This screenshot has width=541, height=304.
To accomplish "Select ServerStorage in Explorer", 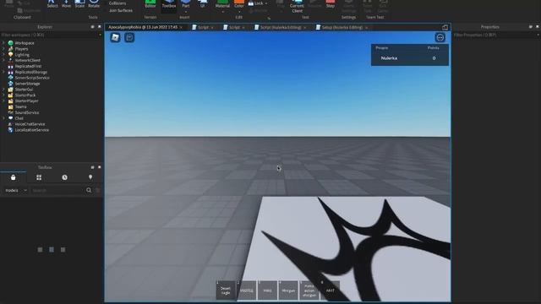I will [27, 84].
